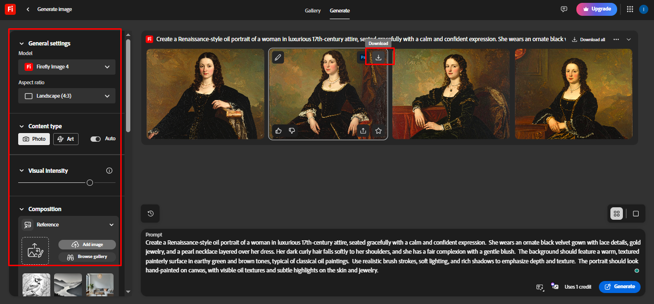This screenshot has width=654, height=304.
Task: Open the Model dropdown
Action: pyautogui.click(x=66, y=67)
